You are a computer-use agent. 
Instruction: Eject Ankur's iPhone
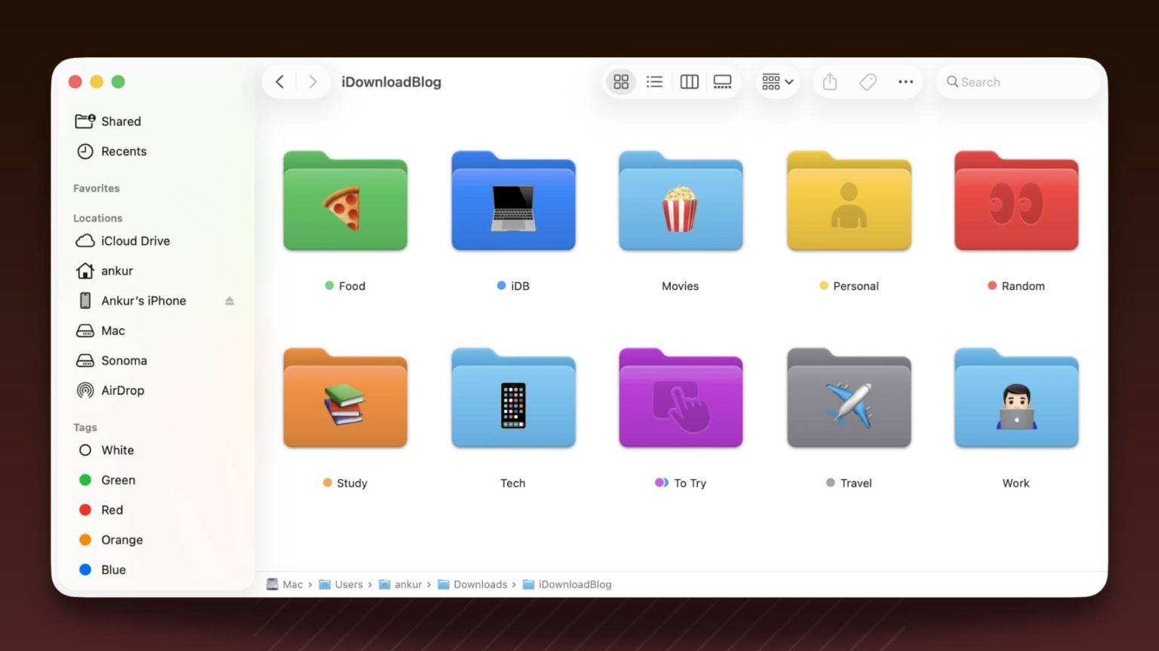click(229, 300)
